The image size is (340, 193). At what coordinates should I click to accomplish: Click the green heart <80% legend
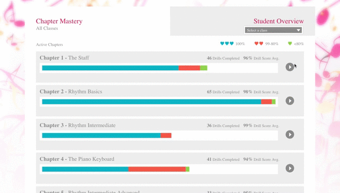tap(296, 44)
